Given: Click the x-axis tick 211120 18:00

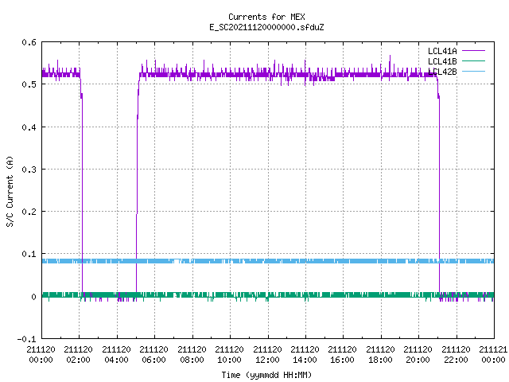Looking at the screenshot, I should pyautogui.click(x=380, y=354).
